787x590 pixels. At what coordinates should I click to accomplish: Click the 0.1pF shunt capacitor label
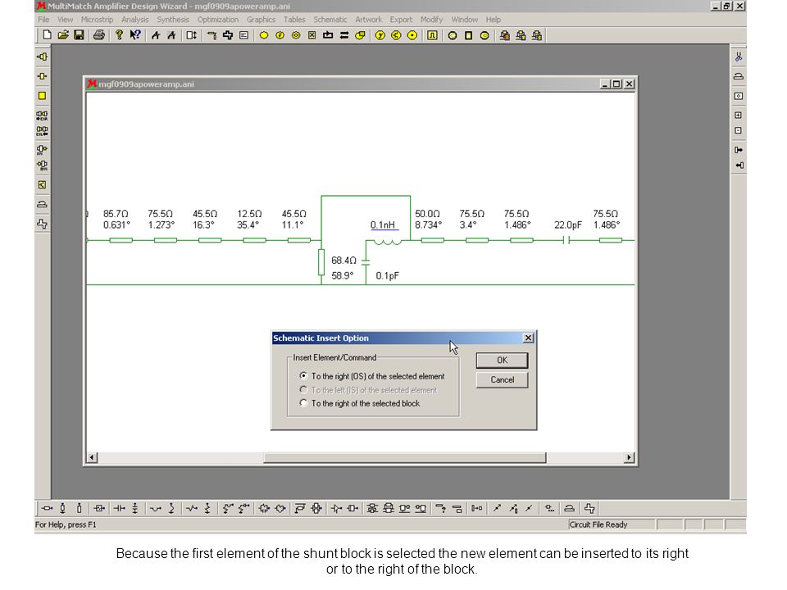coord(388,275)
